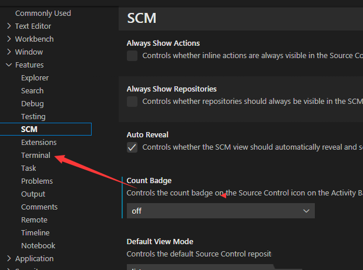Screen dimensions: 363x270
Task: Go to Problems settings category
Action: click(36, 181)
